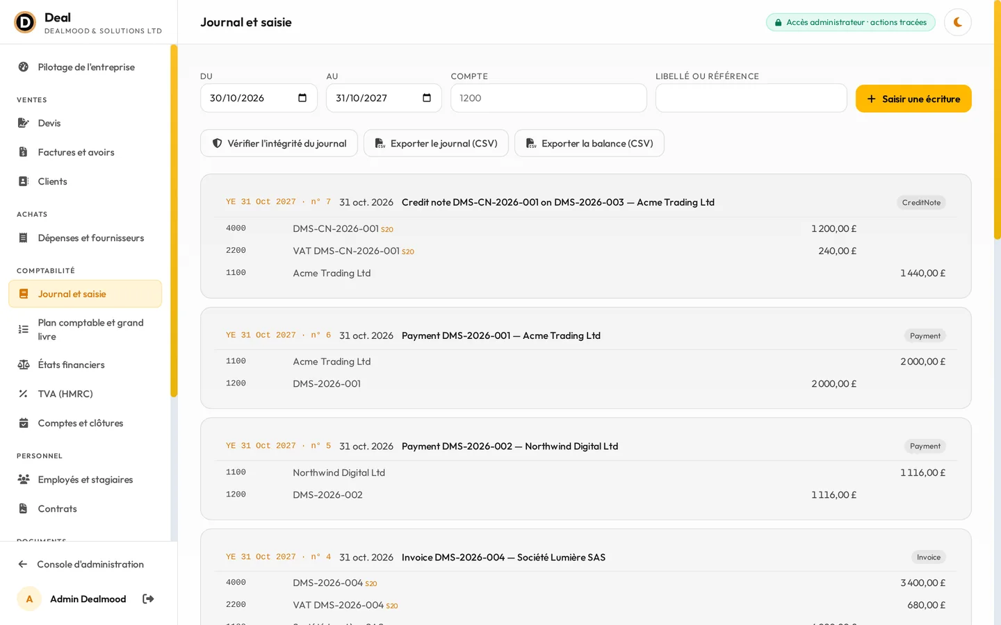This screenshot has width=1001, height=625.
Task: Click the Invoice tag on entry n° 4
Action: coord(929,557)
